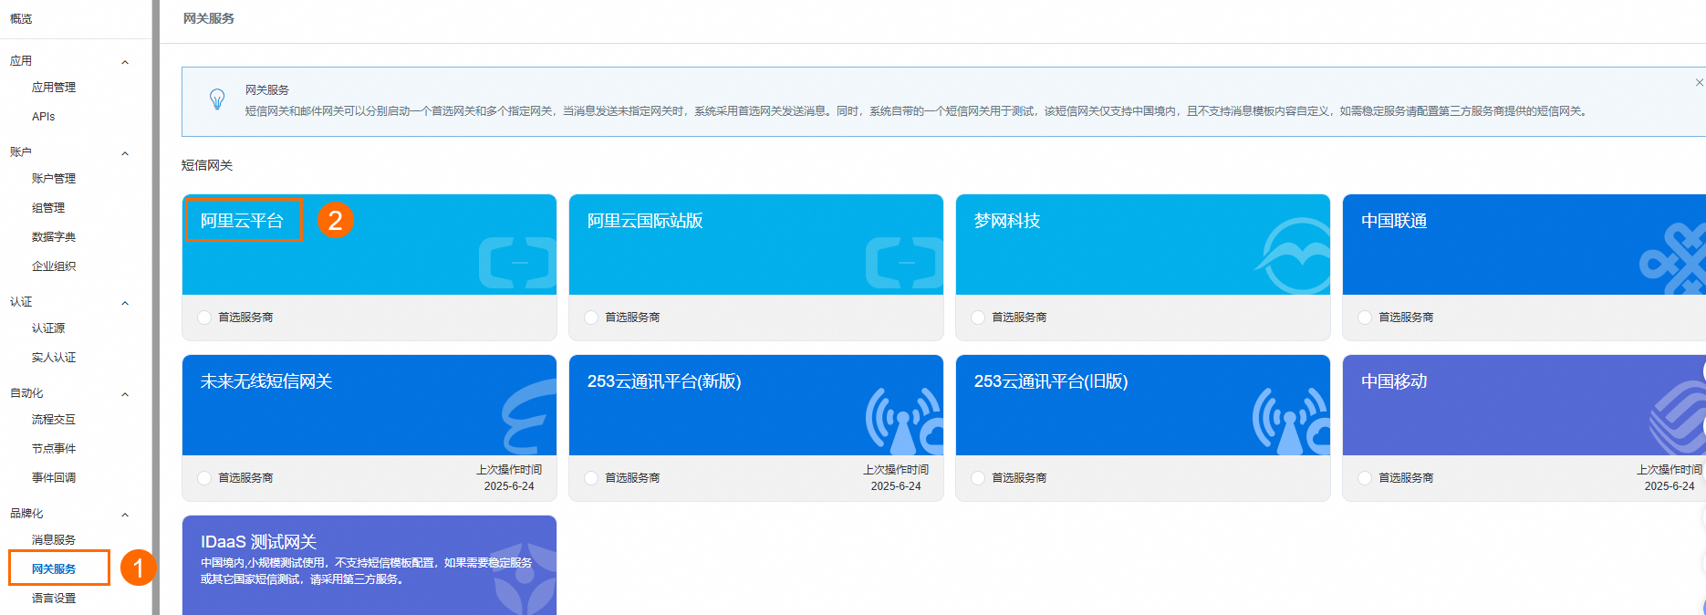1706x615 pixels.
Task: Click the 未来无线短信网关 logo icon
Action: [x=529, y=417]
